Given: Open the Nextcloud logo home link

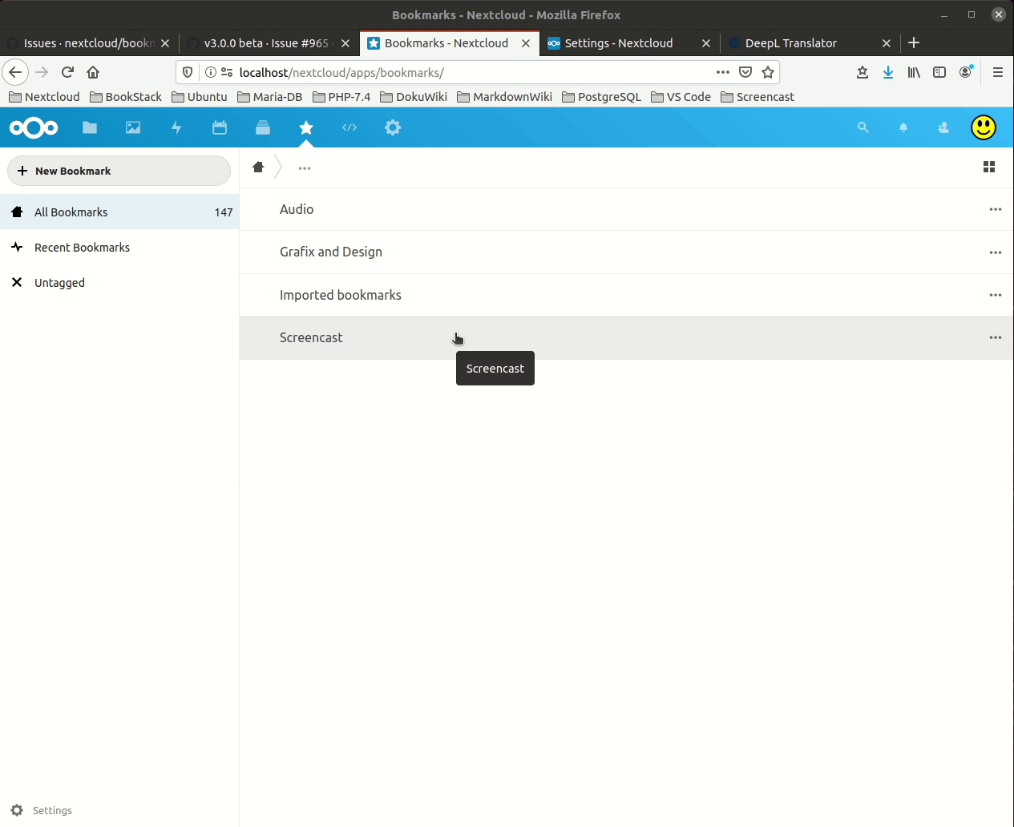Looking at the screenshot, I should [33, 127].
